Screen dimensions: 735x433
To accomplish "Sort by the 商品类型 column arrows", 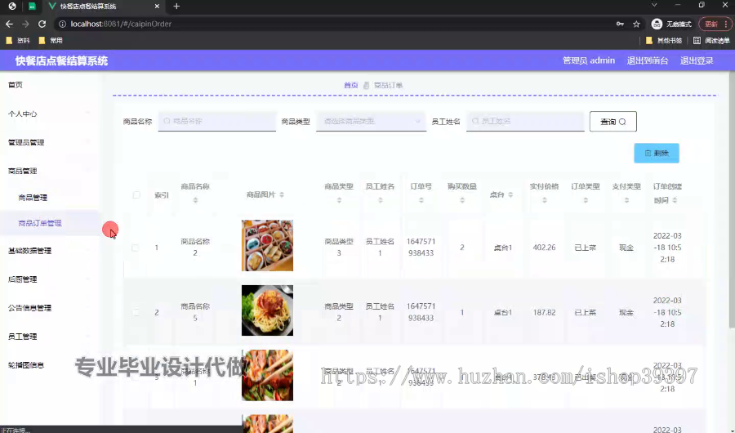I will pos(339,200).
